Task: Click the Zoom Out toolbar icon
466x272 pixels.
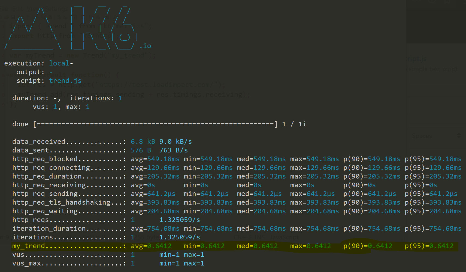Action: (x=97, y=17)
